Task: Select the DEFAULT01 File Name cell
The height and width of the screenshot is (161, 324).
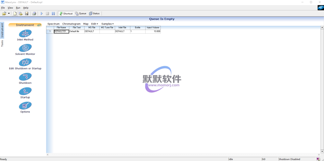Action: tap(61, 32)
